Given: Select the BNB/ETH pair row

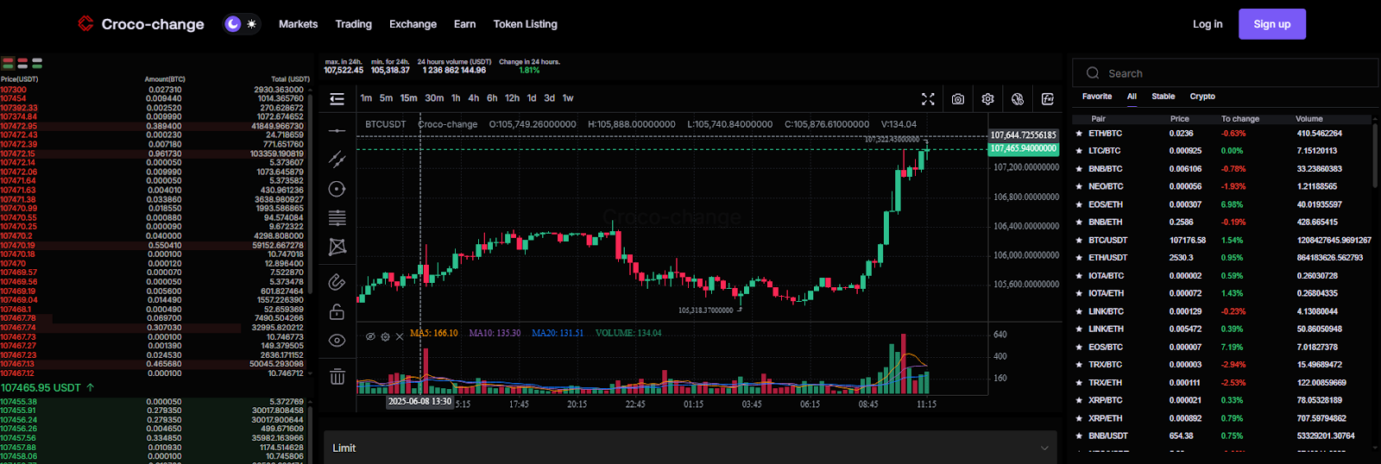Looking at the screenshot, I should pyautogui.click(x=1222, y=223).
